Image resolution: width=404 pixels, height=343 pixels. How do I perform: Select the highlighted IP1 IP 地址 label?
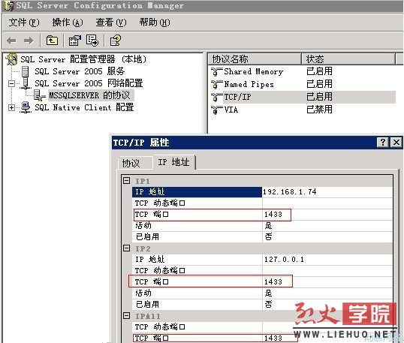[x=197, y=192]
